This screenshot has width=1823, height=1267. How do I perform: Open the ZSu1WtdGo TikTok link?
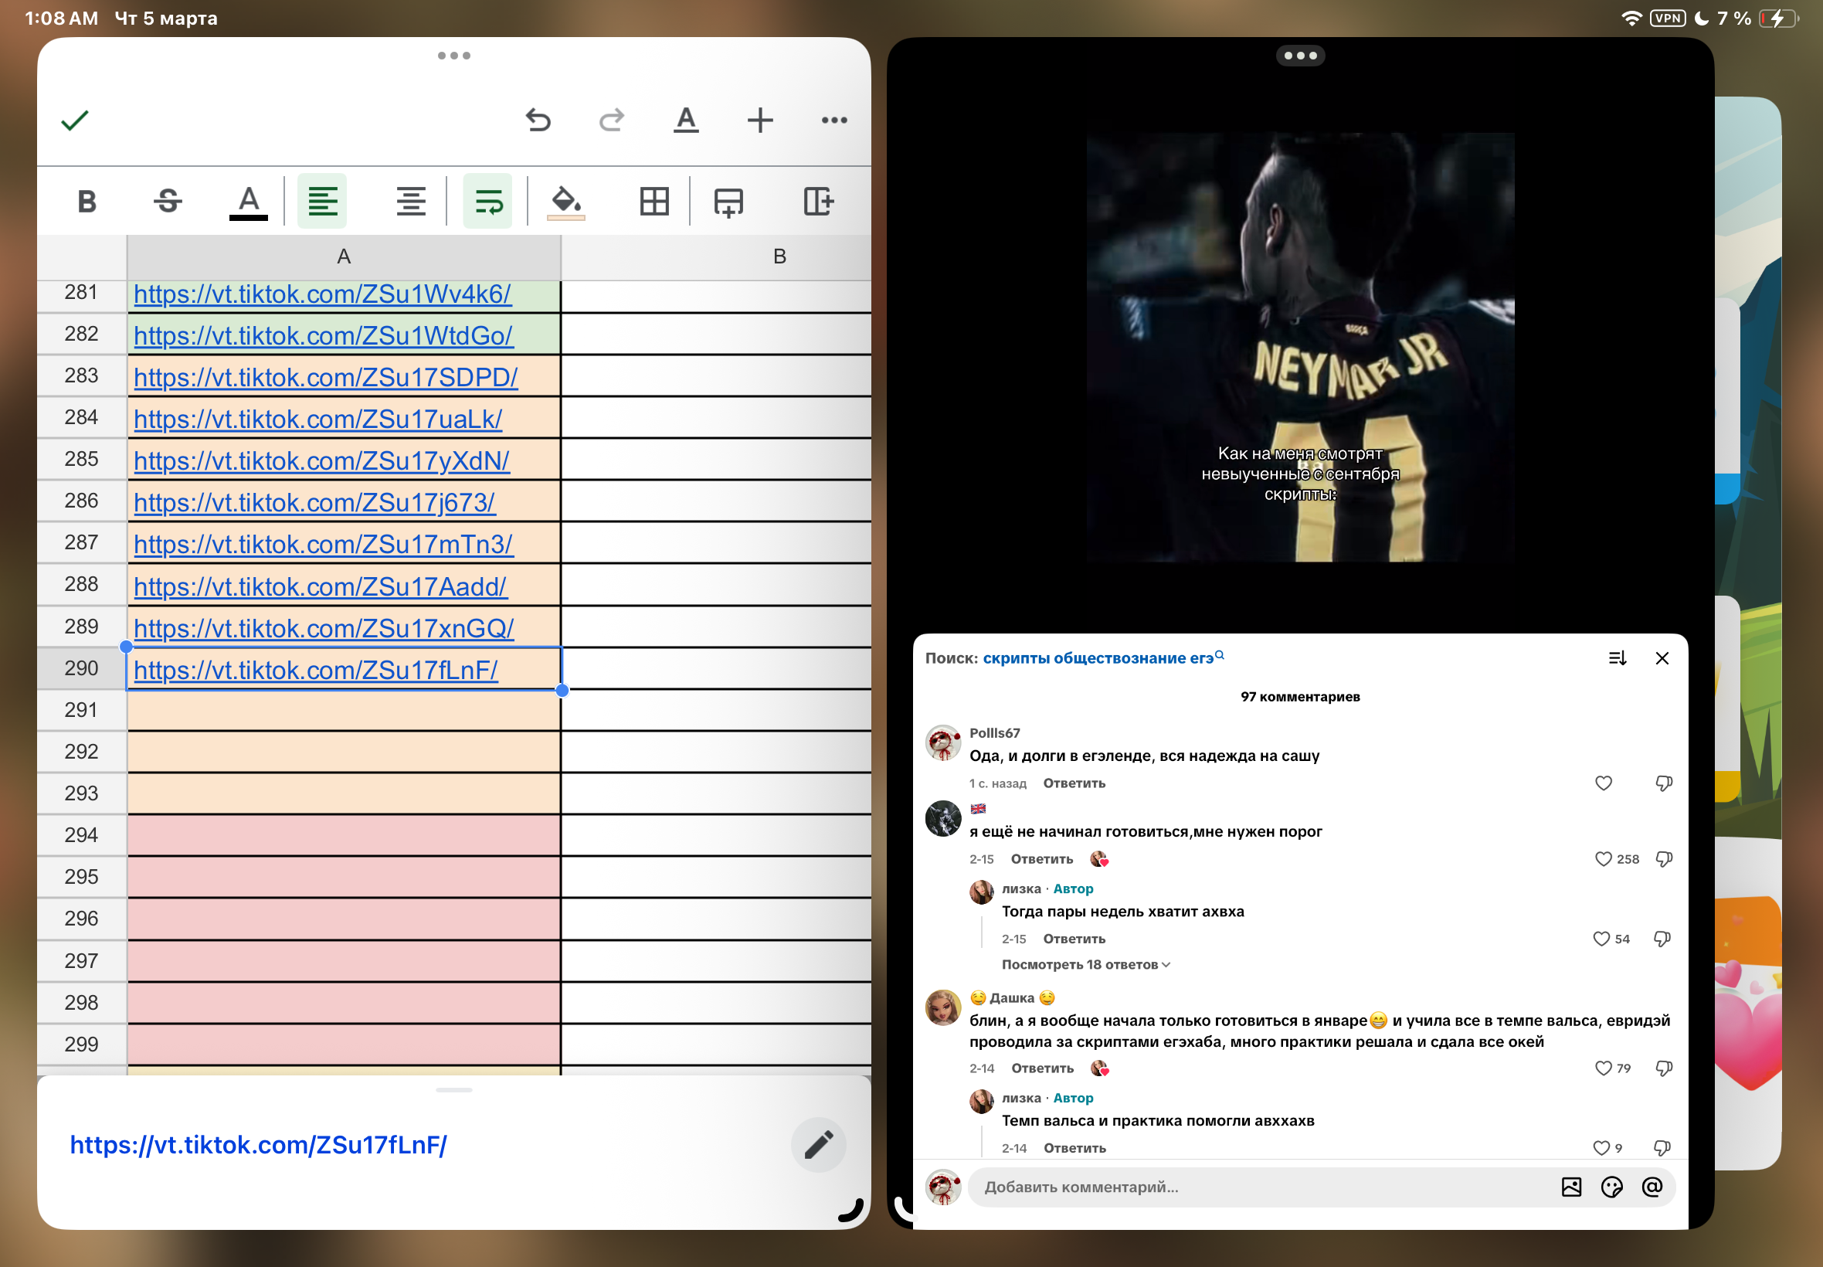323,336
